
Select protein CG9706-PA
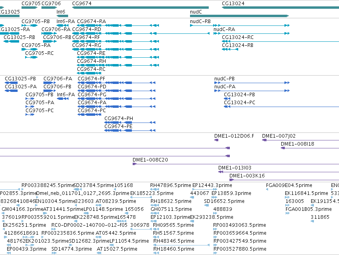tap(58, 79)
